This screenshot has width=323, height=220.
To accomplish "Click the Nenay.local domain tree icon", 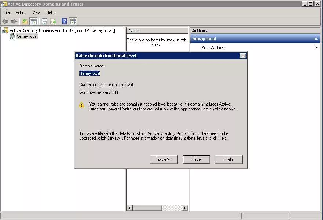I will click(x=12, y=36).
